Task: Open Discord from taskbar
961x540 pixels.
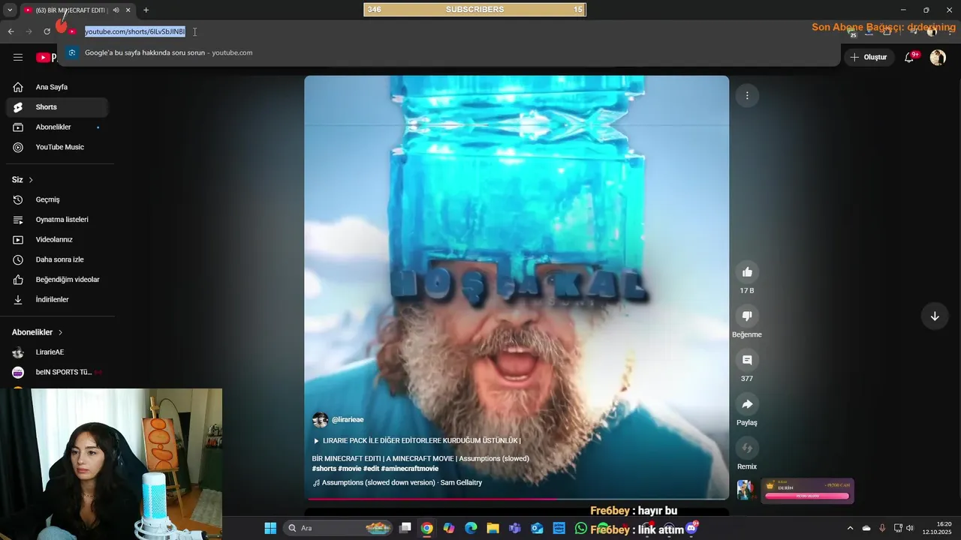Action: click(691, 528)
